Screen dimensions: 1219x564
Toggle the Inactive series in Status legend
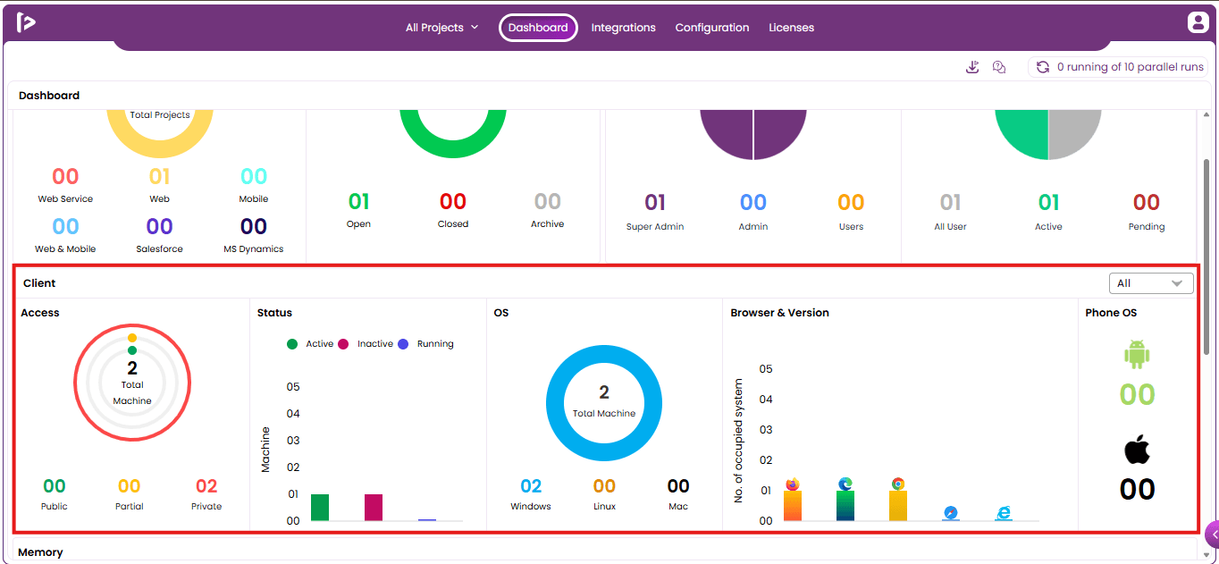365,344
